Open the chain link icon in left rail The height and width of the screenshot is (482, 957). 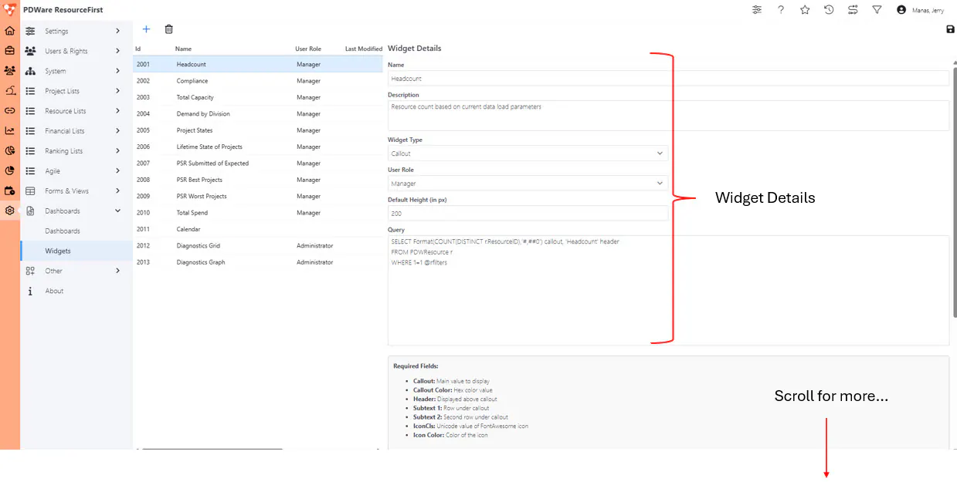[9, 110]
